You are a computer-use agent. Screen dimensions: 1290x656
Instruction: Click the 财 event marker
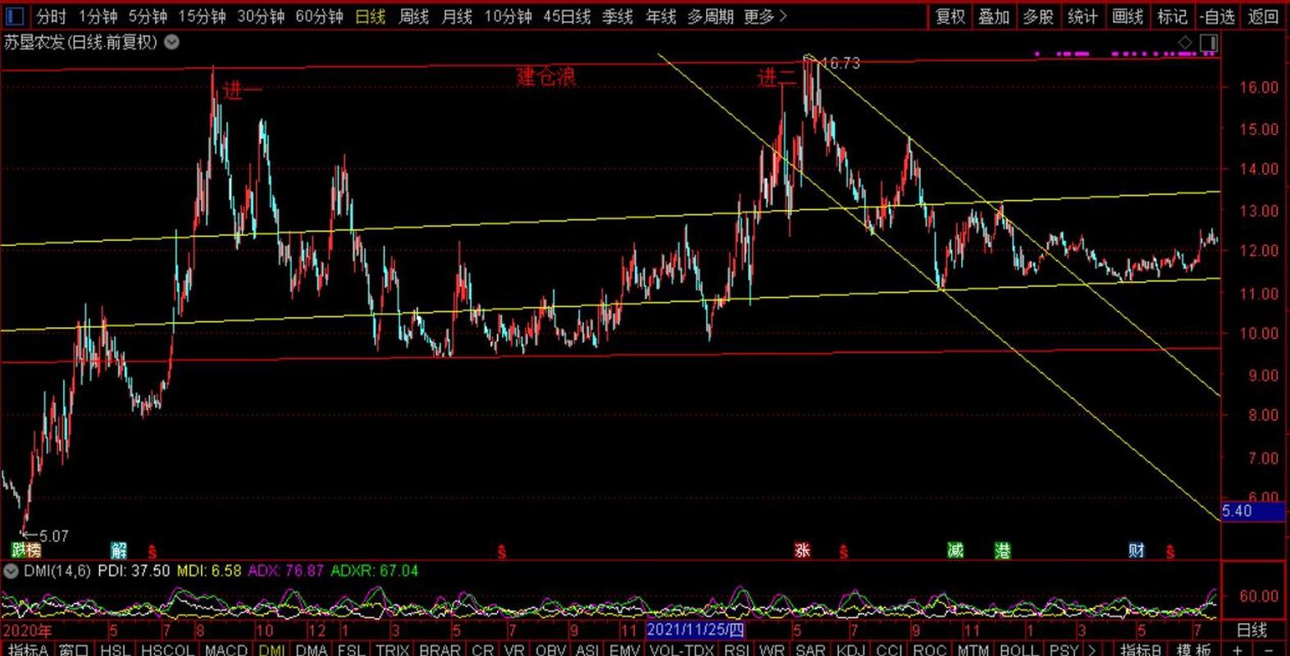(1136, 550)
